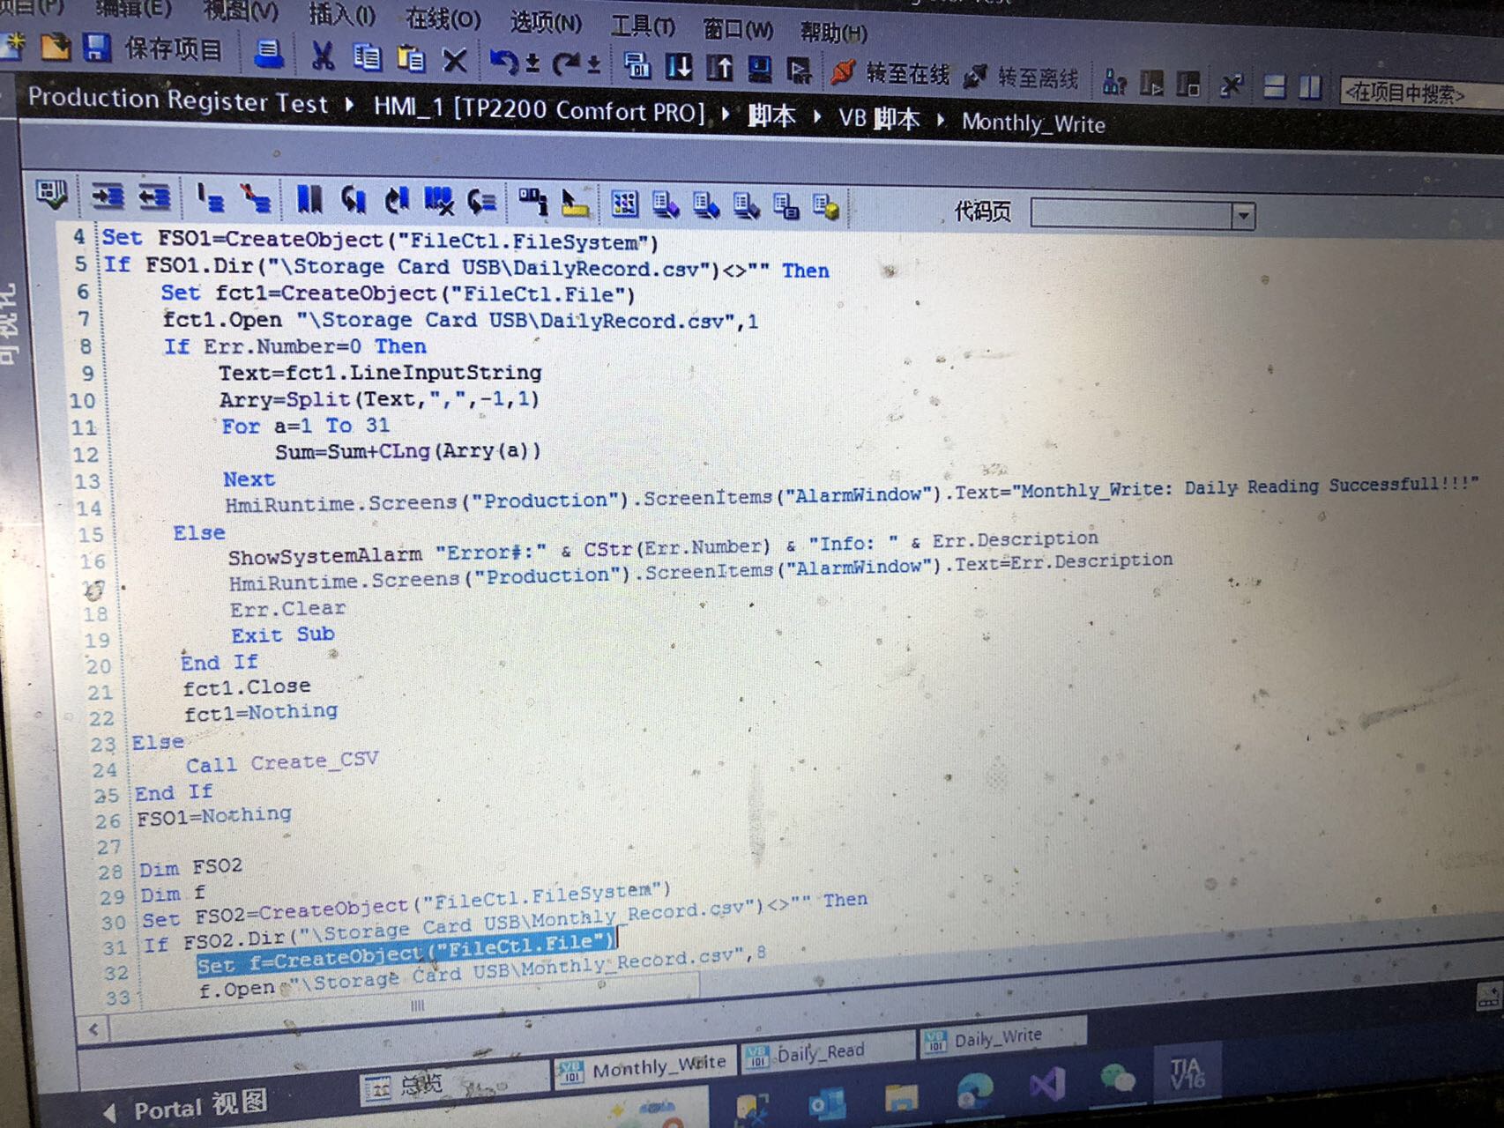Screen dimensions: 1504x1128
Task: Click the Delete X icon
Action: click(x=455, y=60)
